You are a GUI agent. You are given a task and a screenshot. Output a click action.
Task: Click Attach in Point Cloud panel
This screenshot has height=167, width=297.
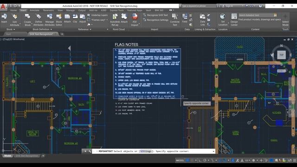[x=124, y=18]
